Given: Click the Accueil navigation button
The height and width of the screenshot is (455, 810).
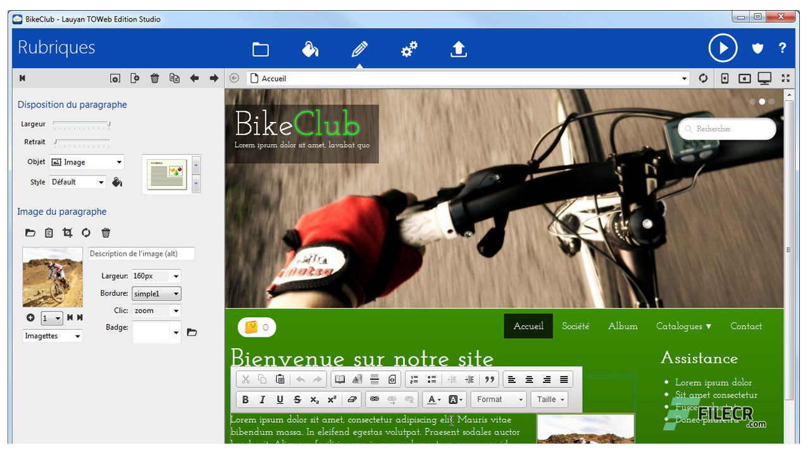Looking at the screenshot, I should pyautogui.click(x=528, y=326).
